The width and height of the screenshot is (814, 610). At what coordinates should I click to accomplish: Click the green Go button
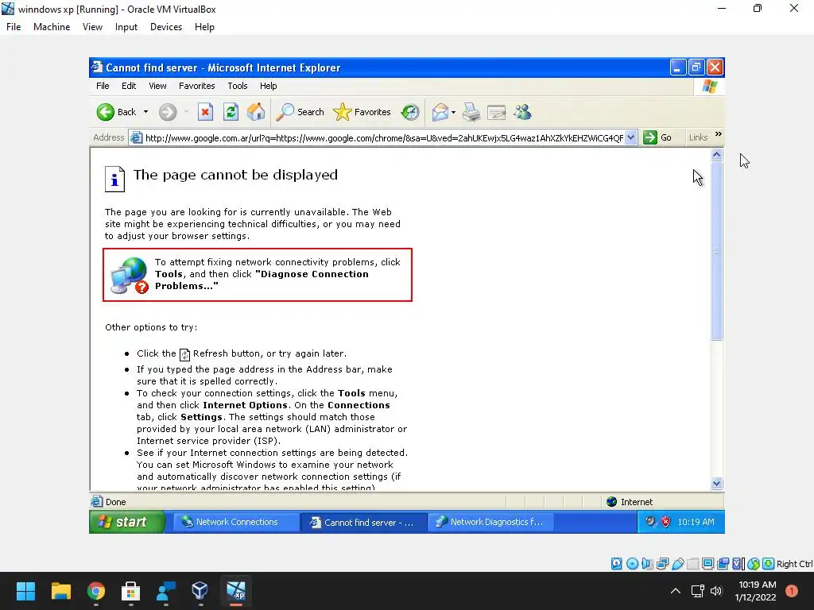pos(657,138)
